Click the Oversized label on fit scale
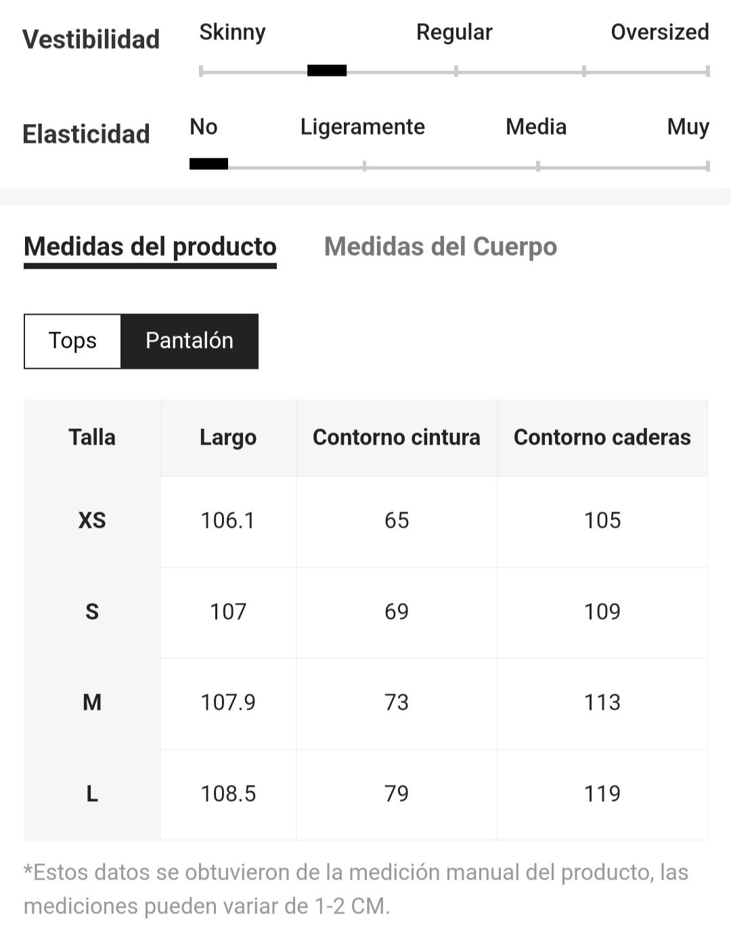This screenshot has width=731, height=935. pos(660,32)
